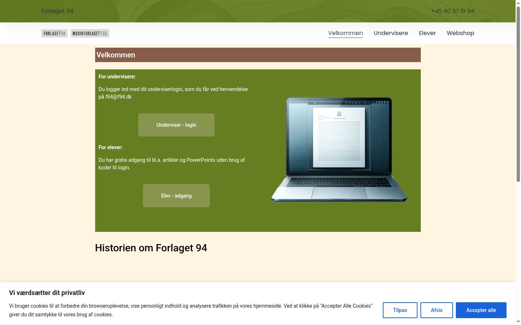Image resolution: width=521 pixels, height=325 pixels.
Task: Open the Elever menu item
Action: tap(427, 33)
